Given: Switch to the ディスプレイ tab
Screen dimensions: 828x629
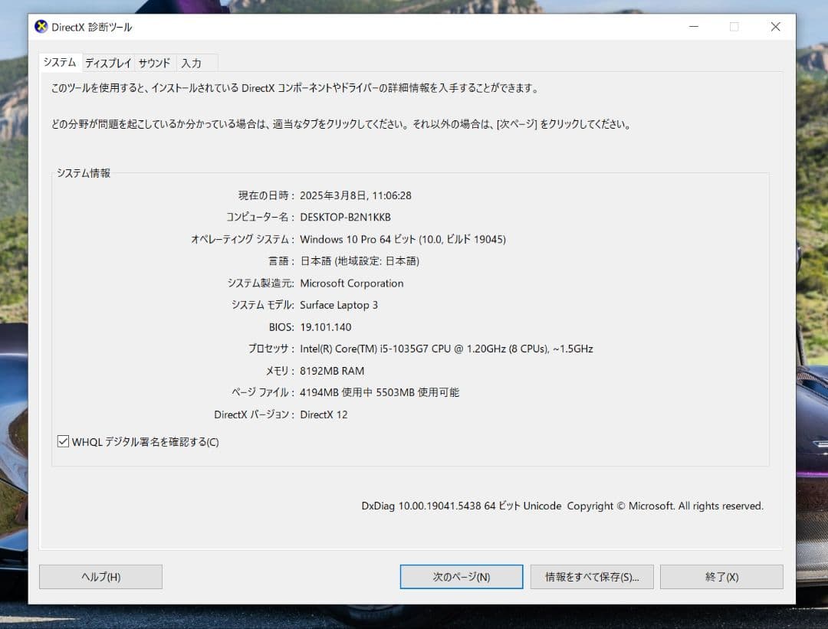Looking at the screenshot, I should coord(108,63).
